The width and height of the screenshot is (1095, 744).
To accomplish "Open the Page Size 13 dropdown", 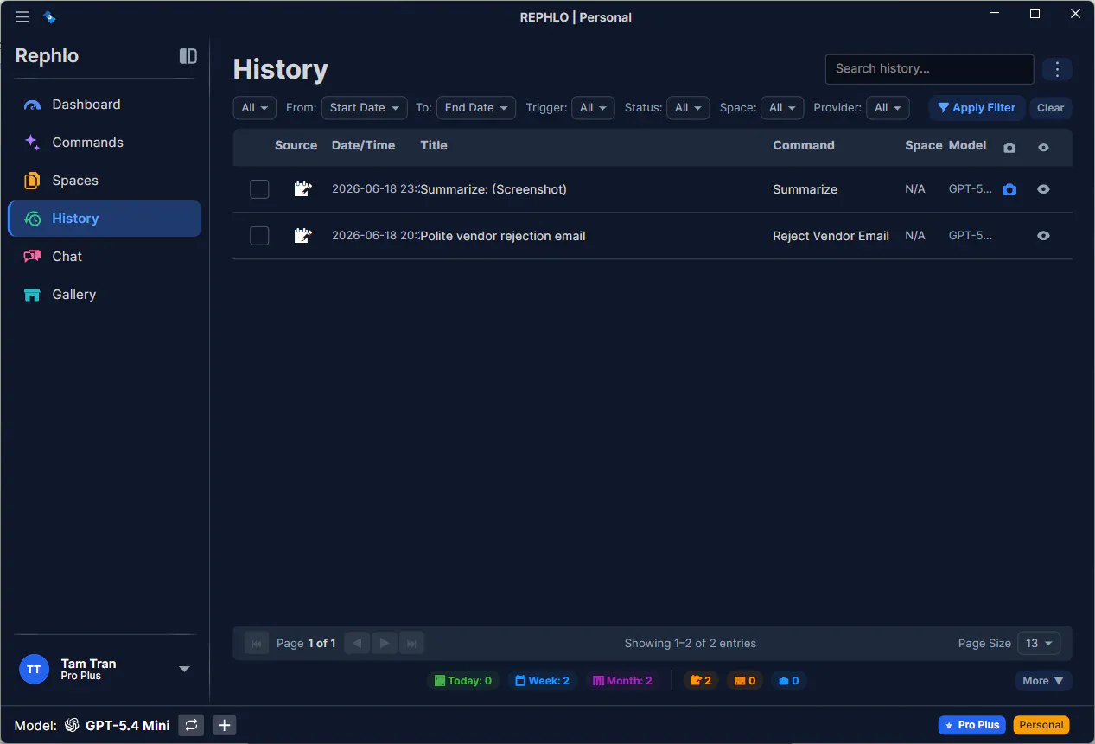I will tap(1039, 643).
